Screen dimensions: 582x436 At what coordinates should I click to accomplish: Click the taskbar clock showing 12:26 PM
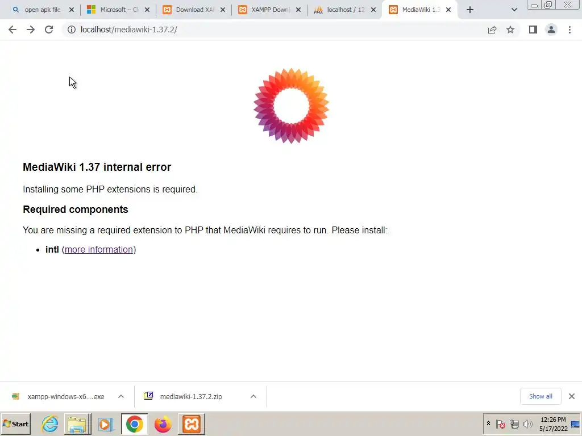coord(553,424)
